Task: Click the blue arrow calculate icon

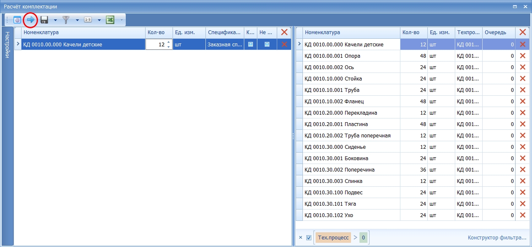Action: coord(30,19)
